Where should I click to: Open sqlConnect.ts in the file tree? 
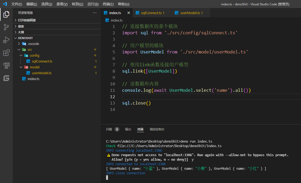[x=42, y=61]
